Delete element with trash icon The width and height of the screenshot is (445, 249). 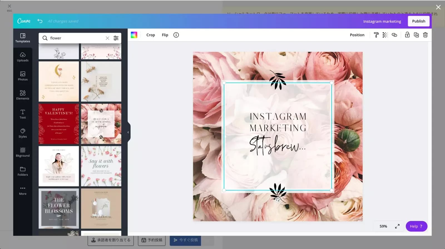pyautogui.click(x=425, y=35)
